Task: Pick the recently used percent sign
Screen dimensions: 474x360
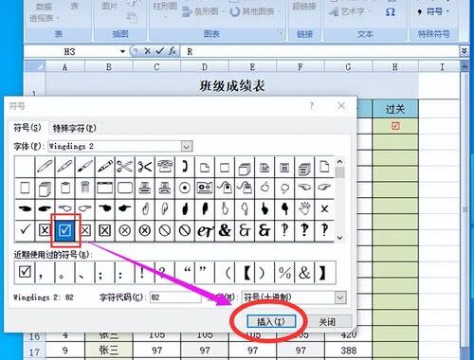Action: pyautogui.click(x=284, y=272)
